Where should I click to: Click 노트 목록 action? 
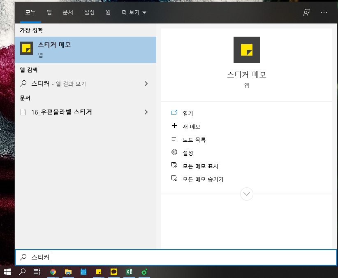tap(194, 140)
